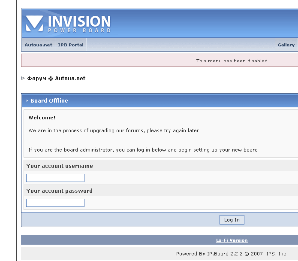Click the small arrow beside Board Offline
The width and height of the screenshot is (298, 261).
[27, 101]
